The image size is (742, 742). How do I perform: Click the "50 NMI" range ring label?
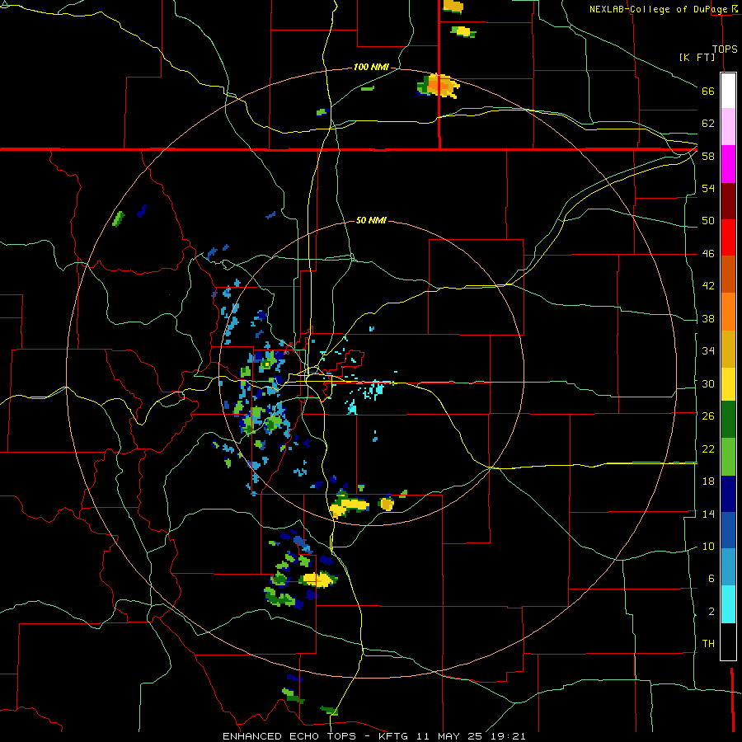[x=371, y=220]
